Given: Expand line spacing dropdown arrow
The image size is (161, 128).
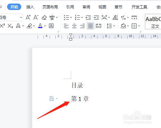Looking at the screenshot, I should tap(114, 26).
